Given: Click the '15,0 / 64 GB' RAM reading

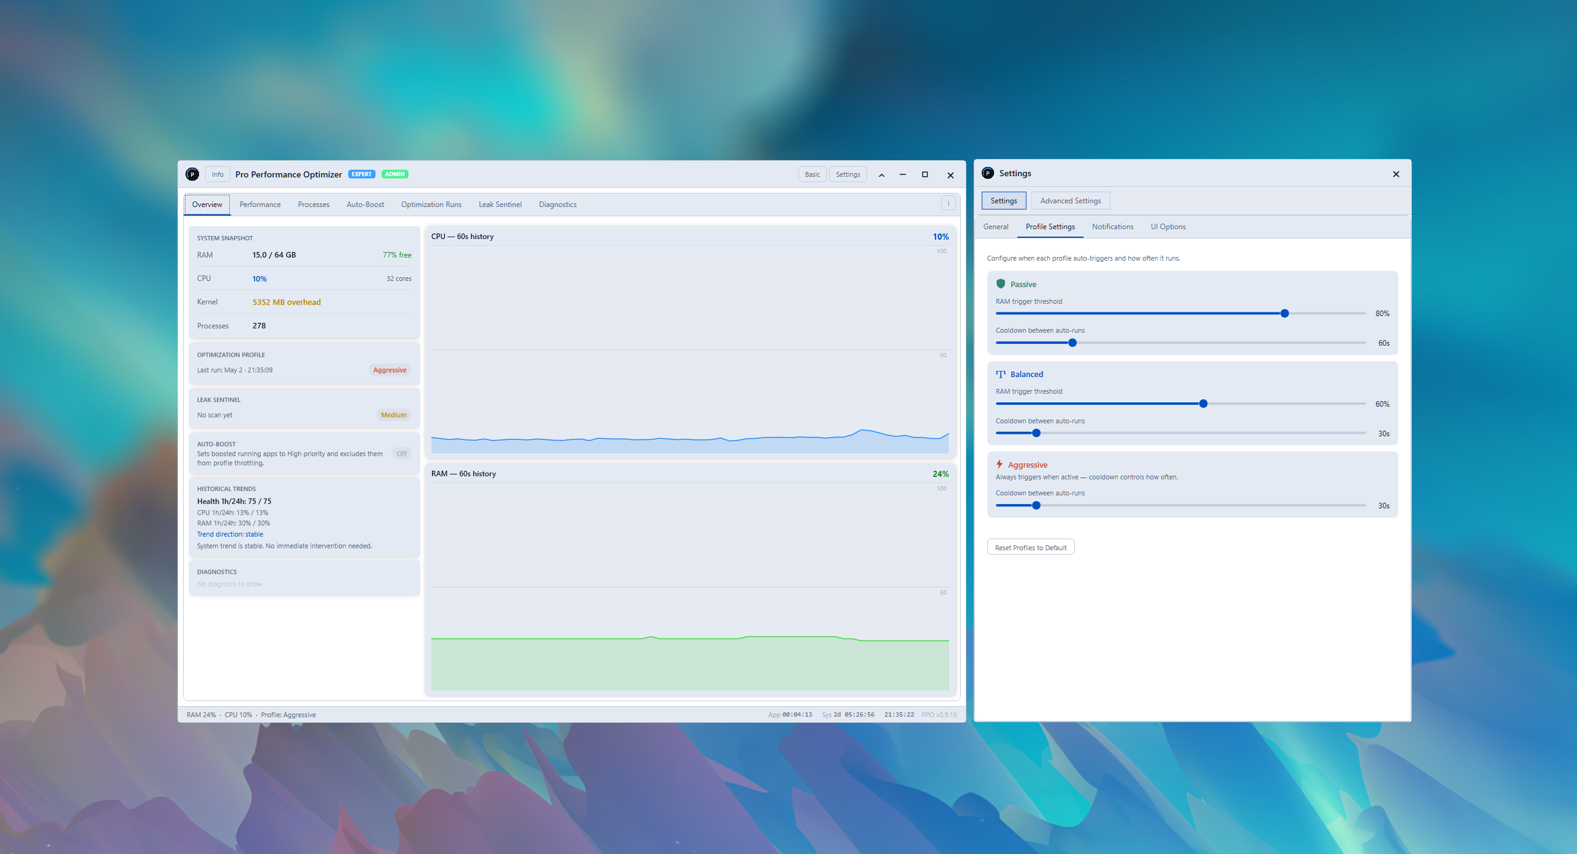Looking at the screenshot, I should coord(274,255).
